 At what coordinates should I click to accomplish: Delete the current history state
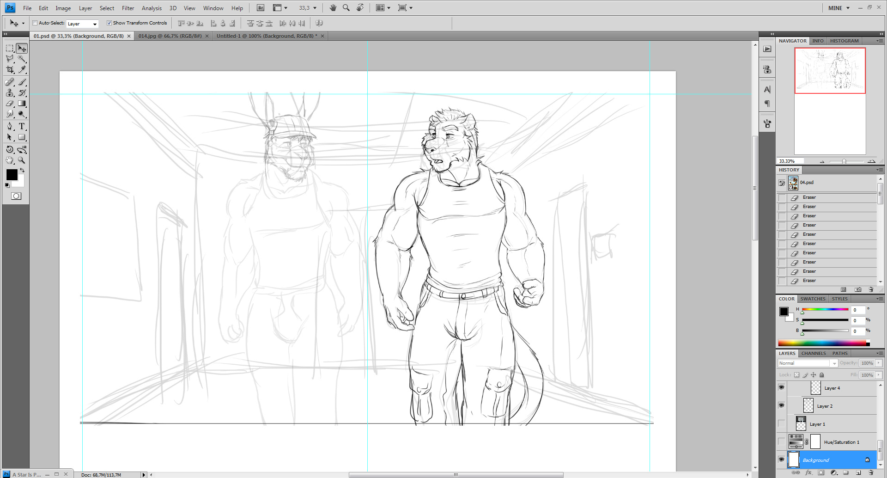871,289
